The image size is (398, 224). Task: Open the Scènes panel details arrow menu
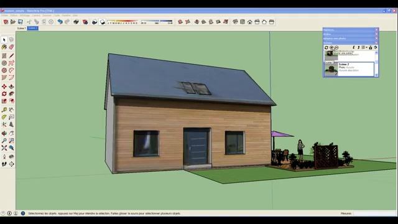pyautogui.click(x=376, y=47)
